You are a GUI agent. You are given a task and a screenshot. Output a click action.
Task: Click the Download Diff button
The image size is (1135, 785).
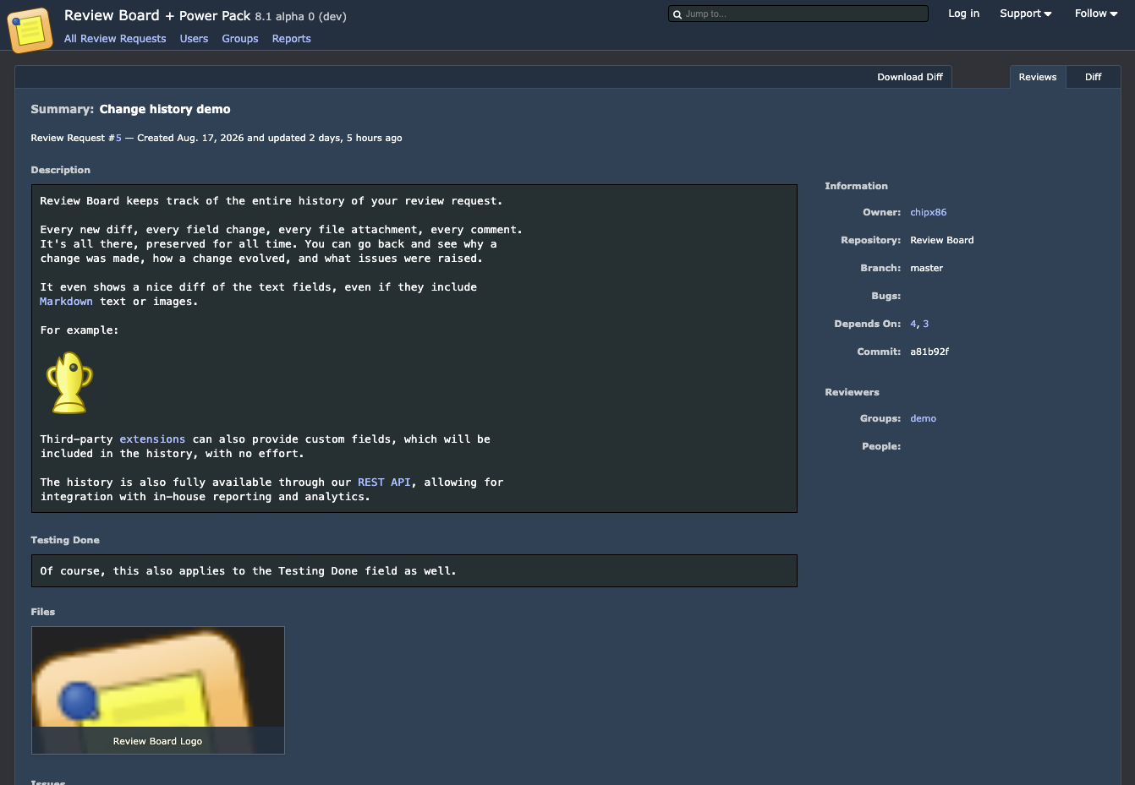click(x=910, y=77)
